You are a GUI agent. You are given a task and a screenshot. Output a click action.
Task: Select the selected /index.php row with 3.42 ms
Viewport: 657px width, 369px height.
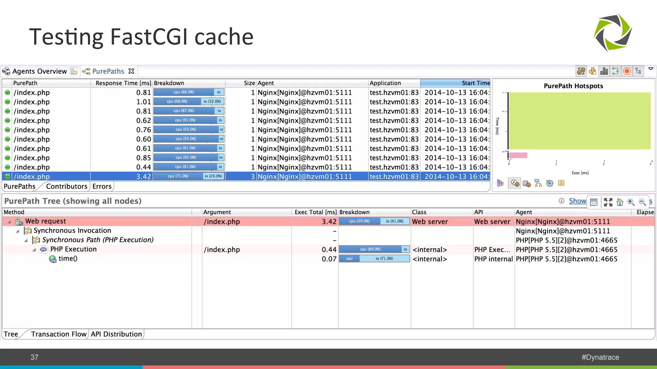246,176
